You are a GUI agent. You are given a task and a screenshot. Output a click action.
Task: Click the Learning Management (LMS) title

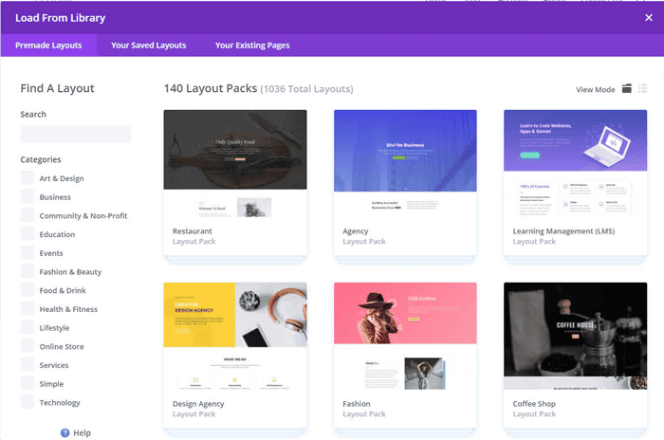coord(563,231)
